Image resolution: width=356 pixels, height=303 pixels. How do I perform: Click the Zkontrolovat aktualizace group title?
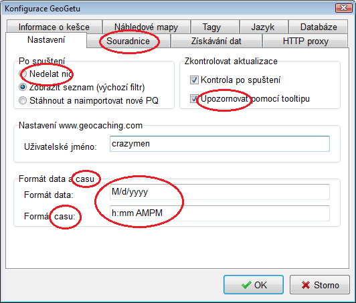pyautogui.click(x=231, y=62)
